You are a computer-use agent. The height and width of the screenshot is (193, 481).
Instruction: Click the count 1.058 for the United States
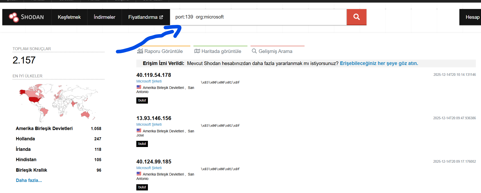[96, 128]
